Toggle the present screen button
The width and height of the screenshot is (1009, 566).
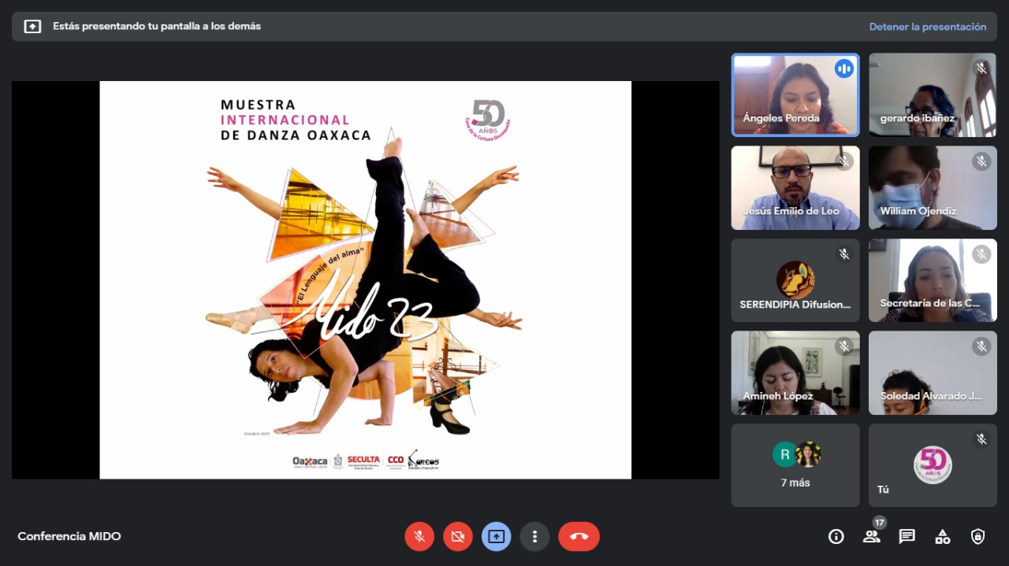497,537
